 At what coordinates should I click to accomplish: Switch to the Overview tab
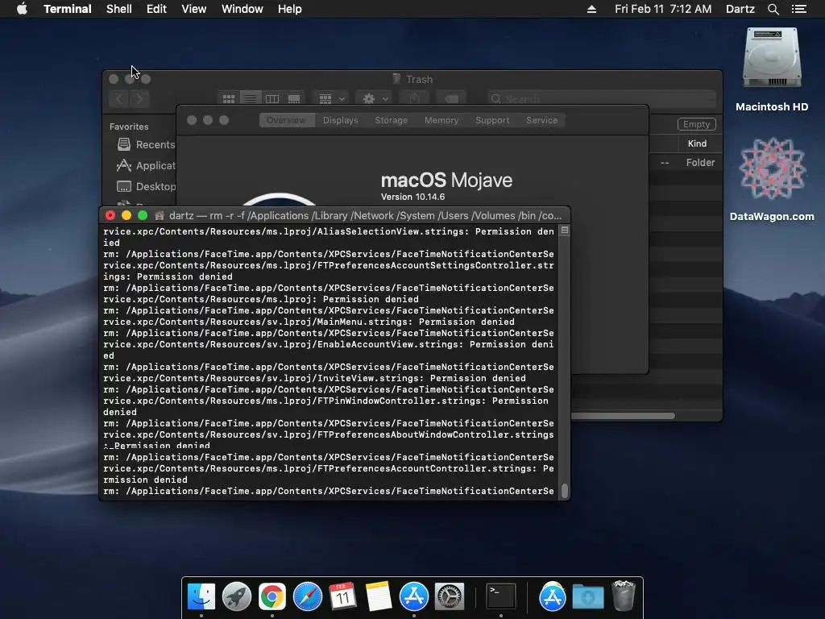pos(286,120)
